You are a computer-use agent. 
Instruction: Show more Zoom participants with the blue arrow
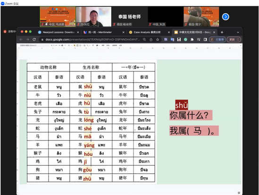pos(226,16)
